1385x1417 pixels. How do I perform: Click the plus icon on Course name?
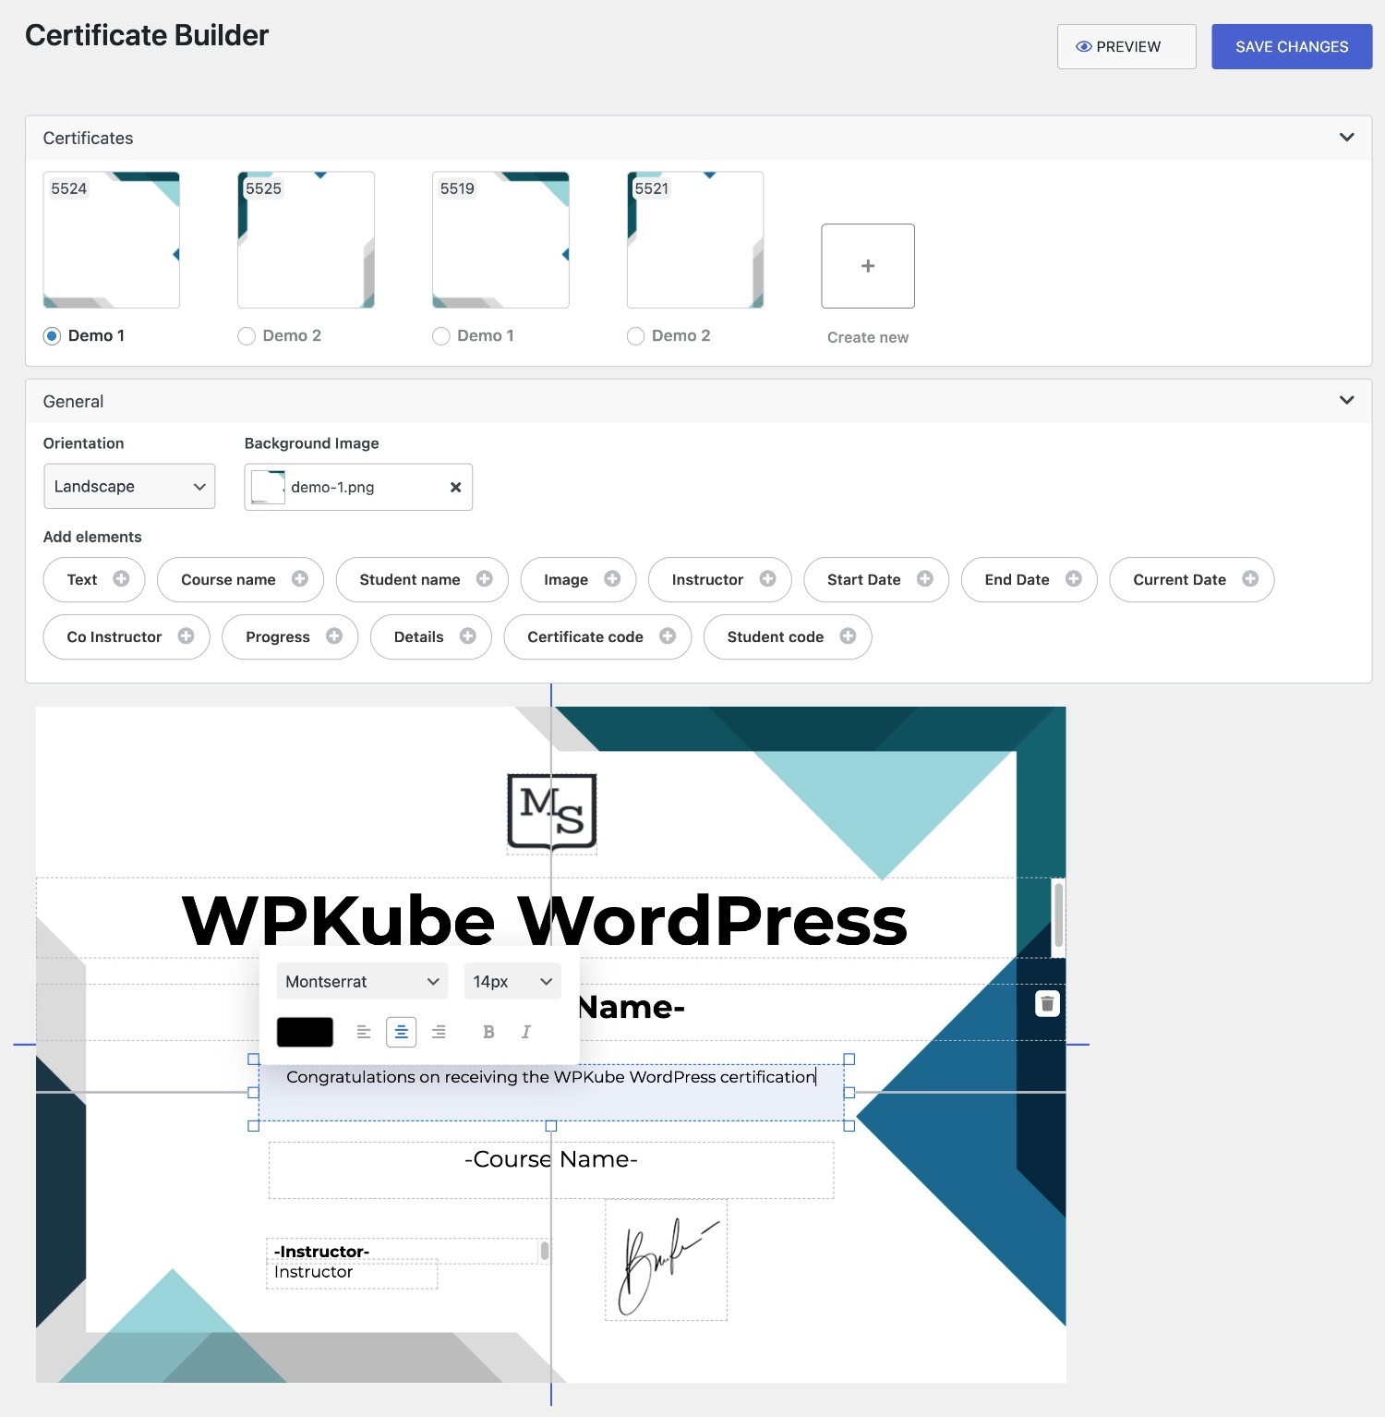pos(300,579)
